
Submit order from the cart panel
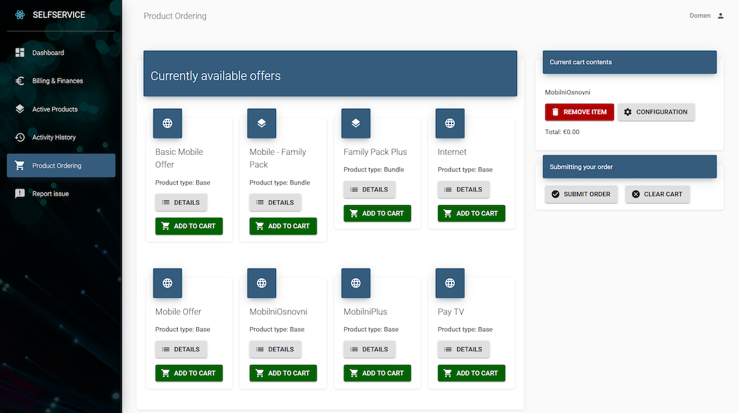click(581, 194)
